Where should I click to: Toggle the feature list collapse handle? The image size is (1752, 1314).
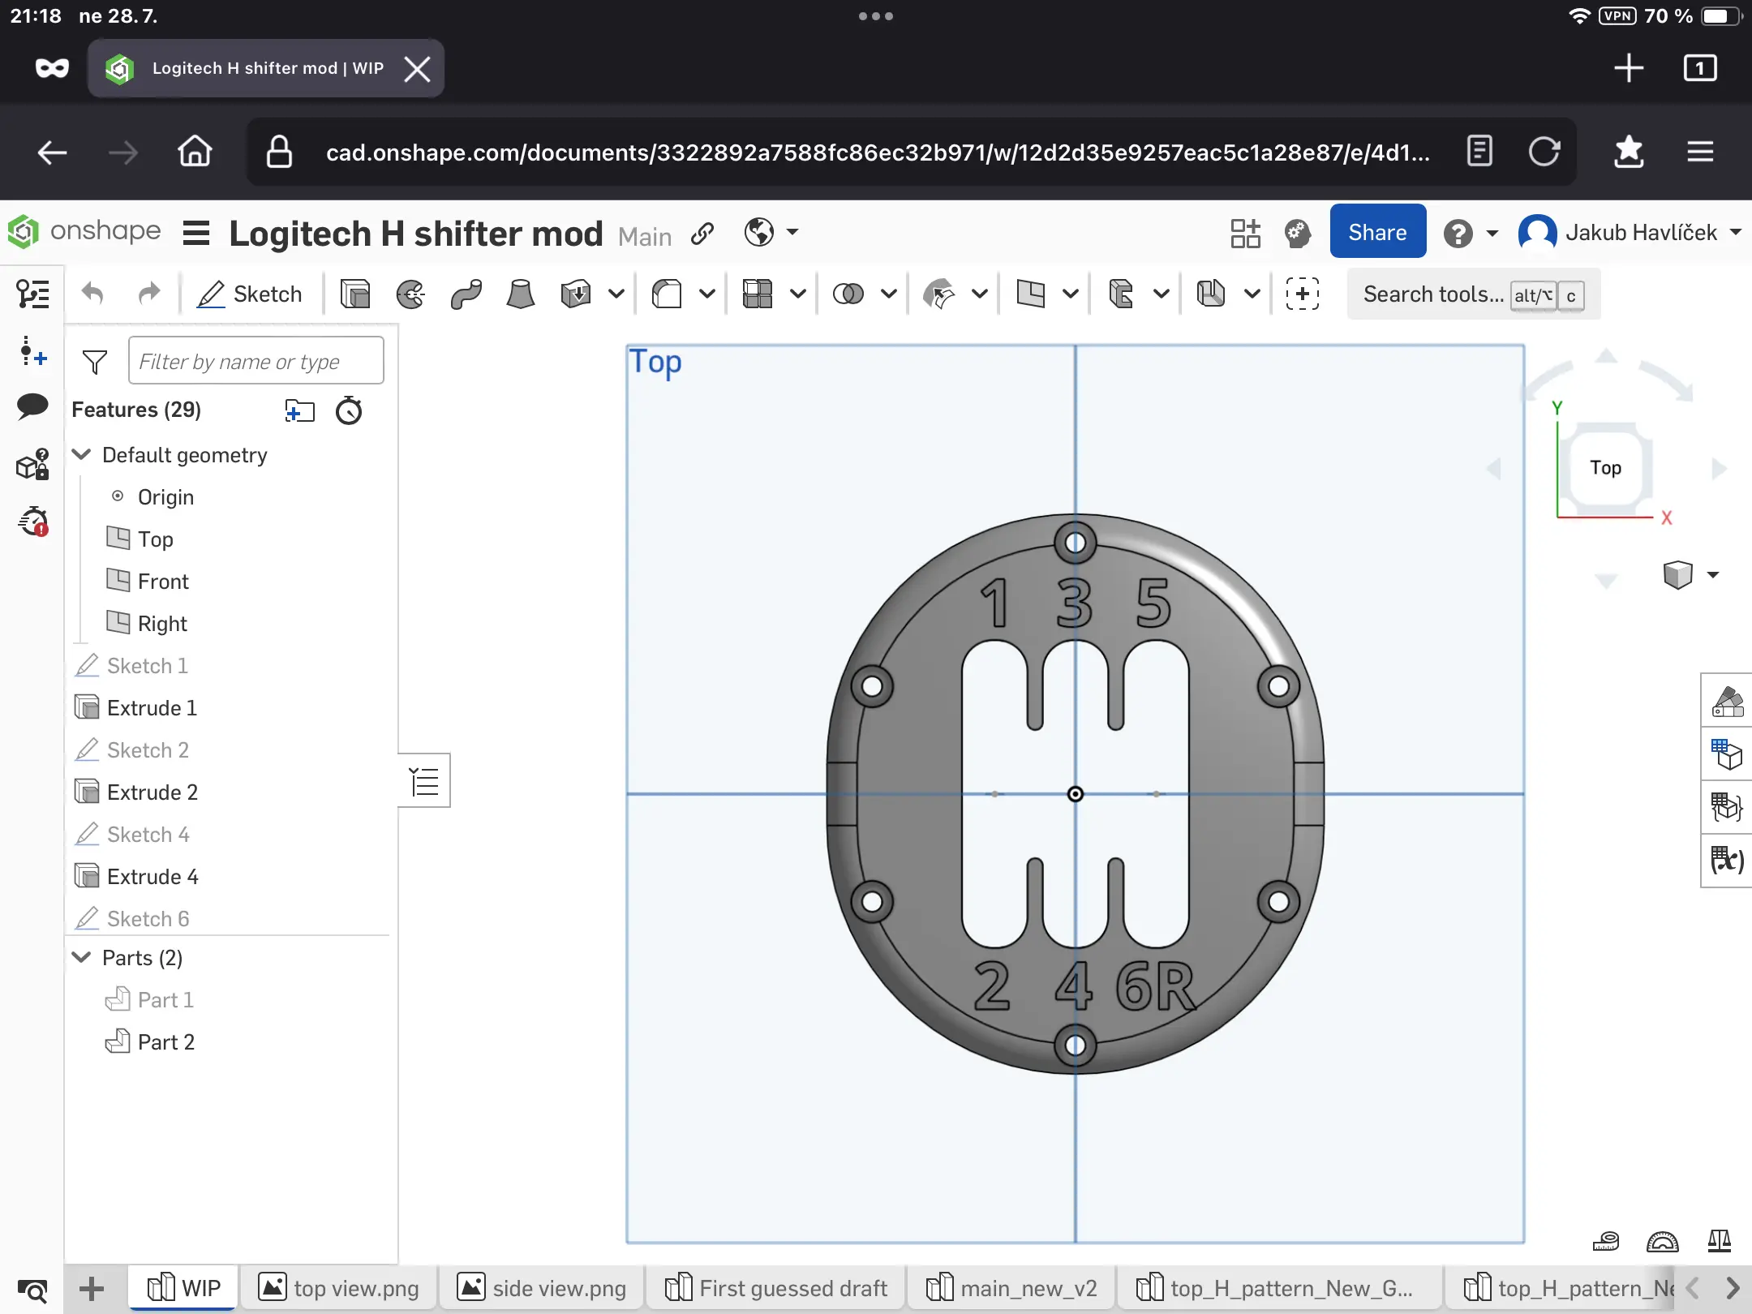point(424,780)
